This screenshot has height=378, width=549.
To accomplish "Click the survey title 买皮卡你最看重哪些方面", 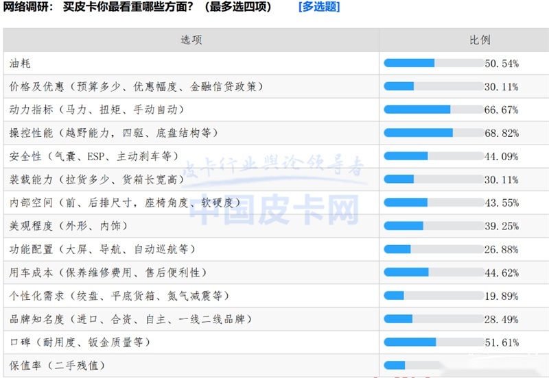I will pyautogui.click(x=128, y=7).
